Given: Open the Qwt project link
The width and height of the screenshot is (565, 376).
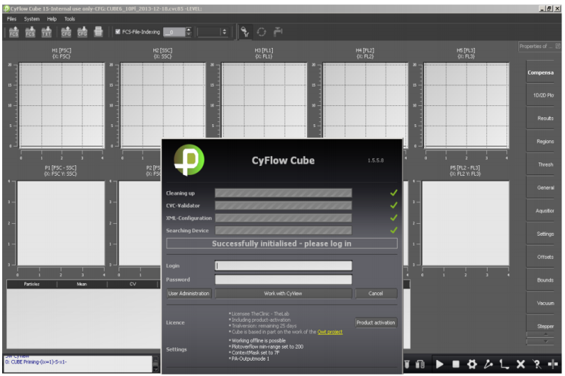Looking at the screenshot, I should (330, 332).
